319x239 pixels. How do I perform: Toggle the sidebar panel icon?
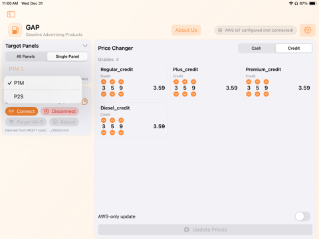point(11,15)
